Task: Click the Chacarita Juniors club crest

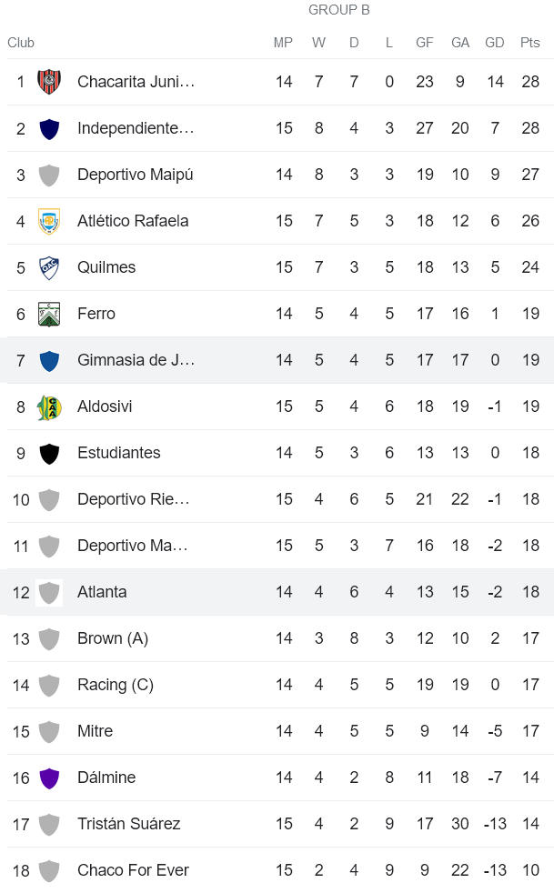Action: tap(50, 81)
